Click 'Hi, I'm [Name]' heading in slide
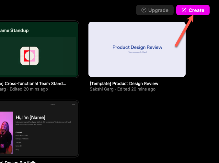 tap(30, 117)
